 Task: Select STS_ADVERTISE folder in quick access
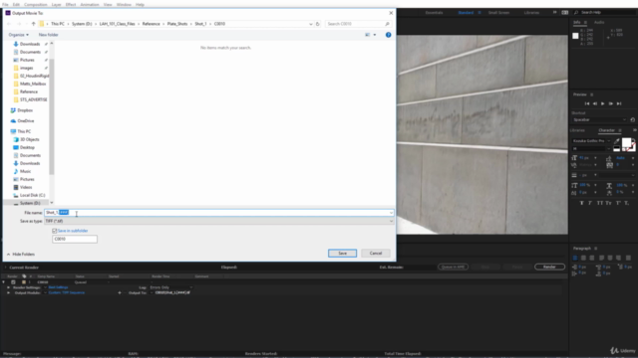[x=33, y=99]
